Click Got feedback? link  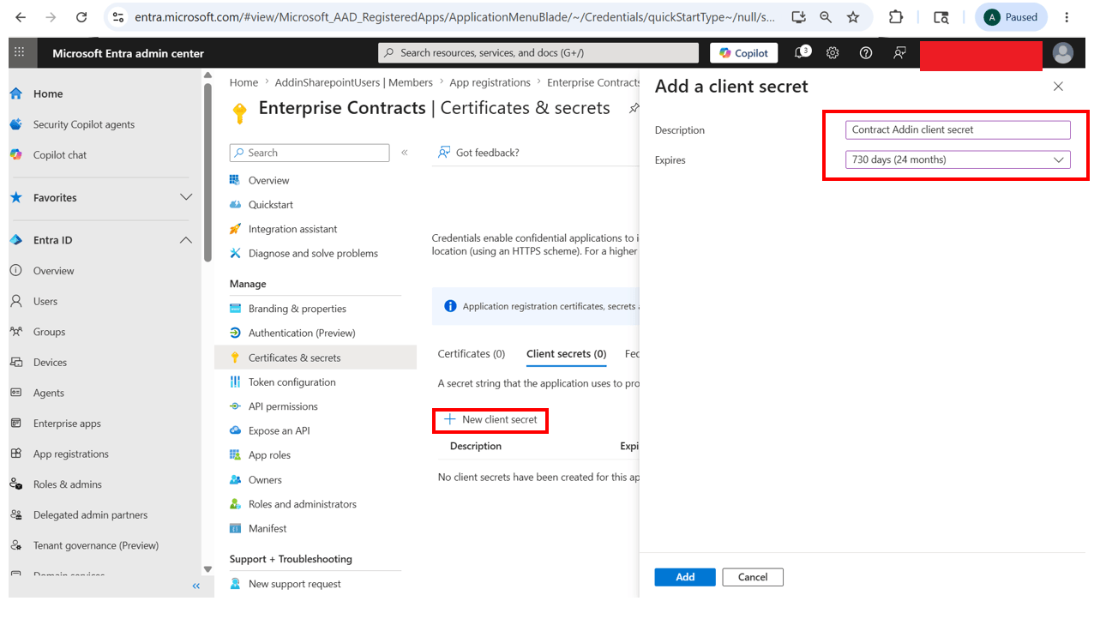tap(478, 153)
